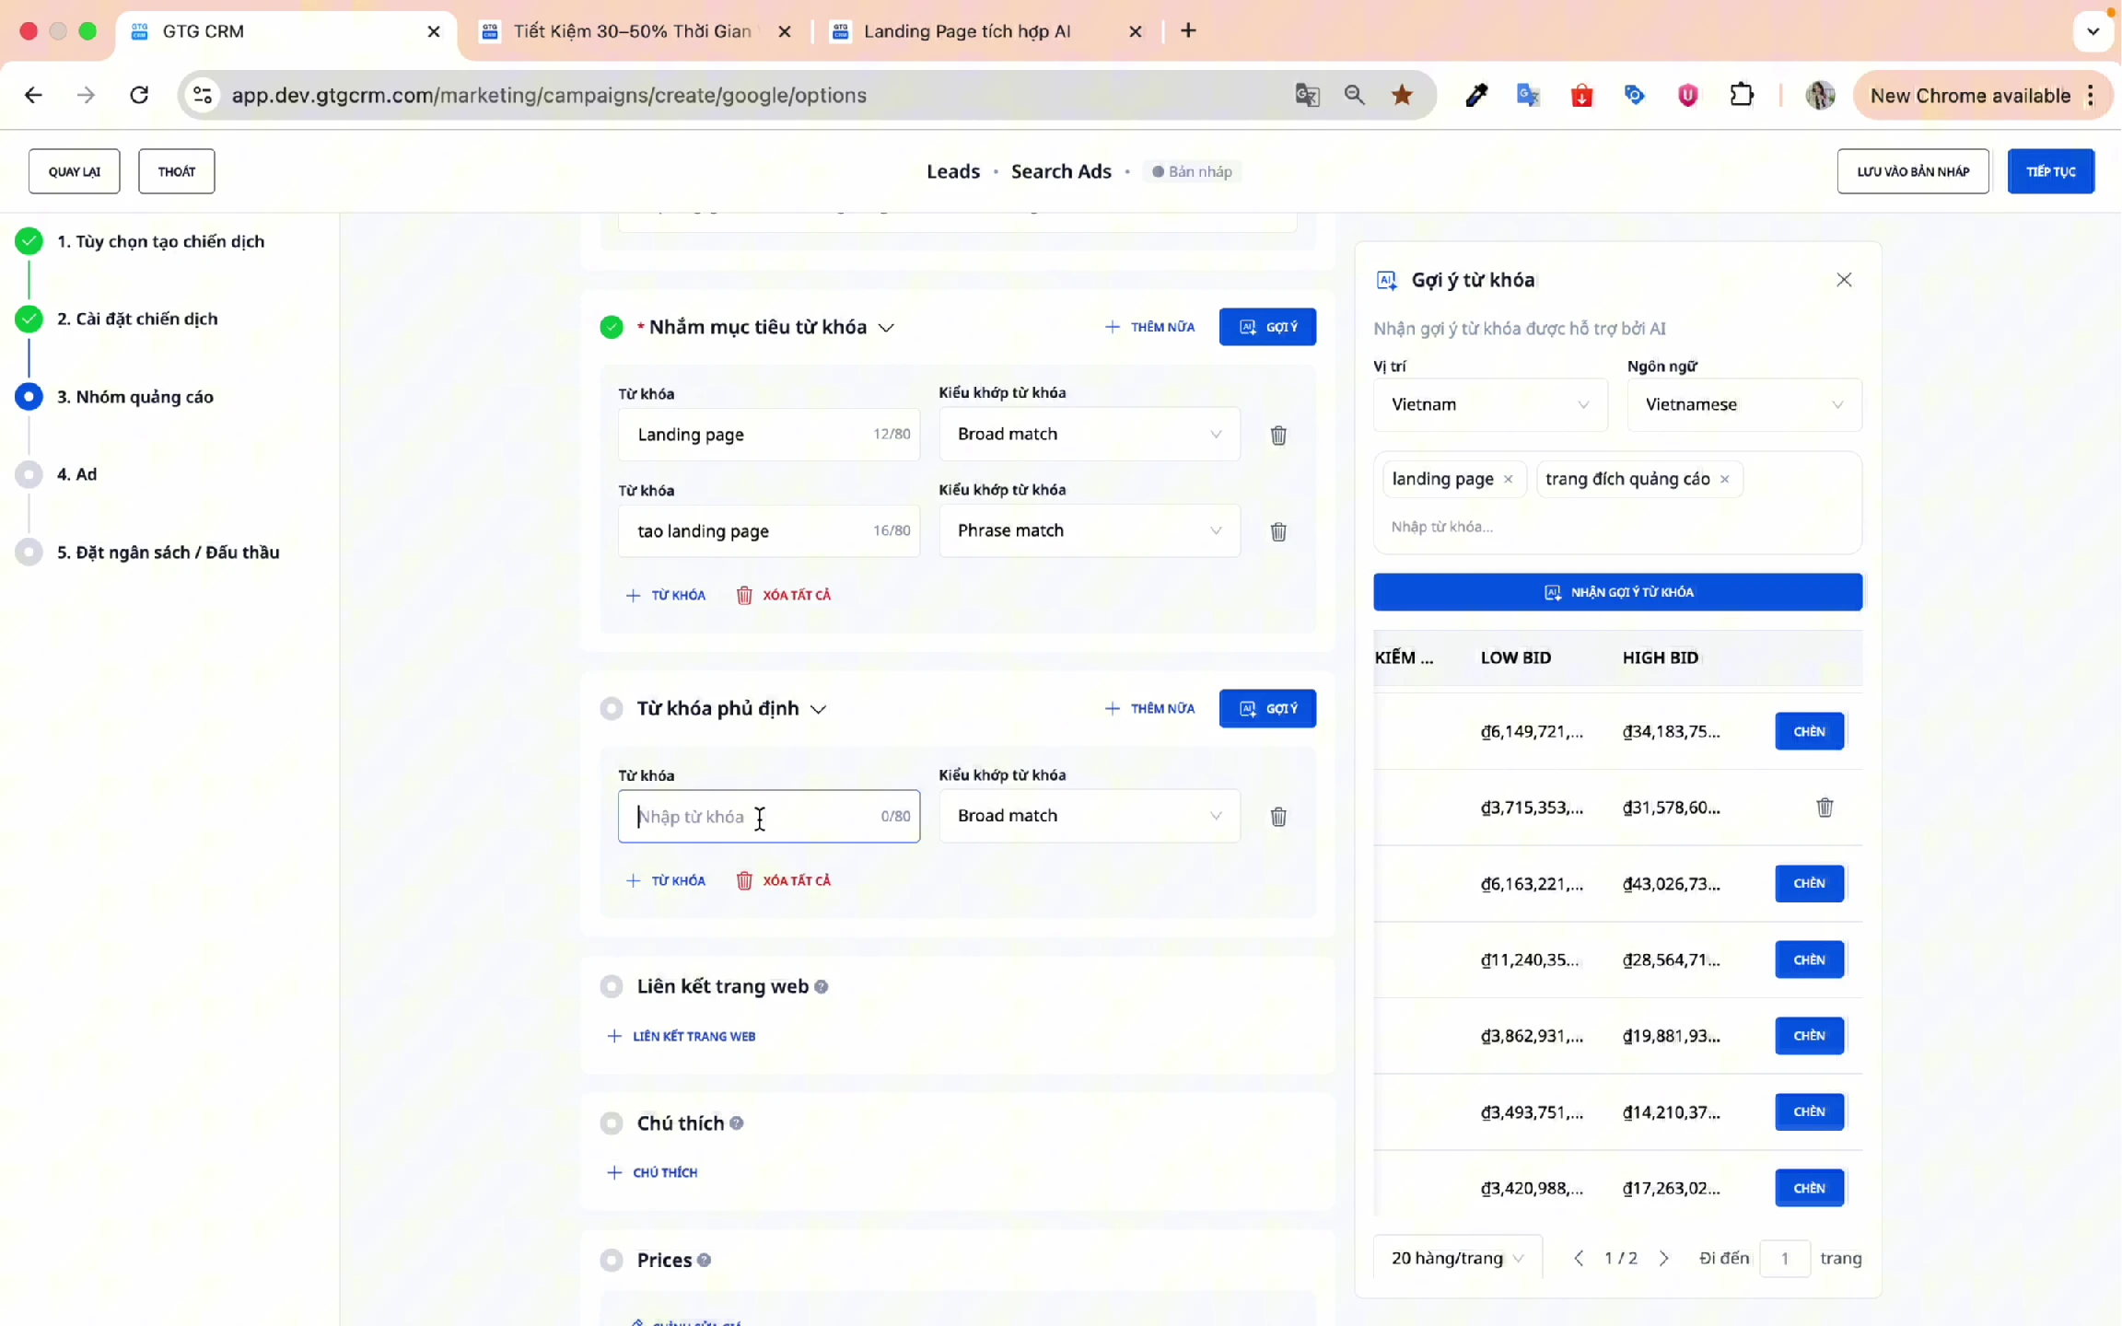Click the TIẾP TỤC button
Screen dimensions: 2122x1326
click(x=2050, y=171)
